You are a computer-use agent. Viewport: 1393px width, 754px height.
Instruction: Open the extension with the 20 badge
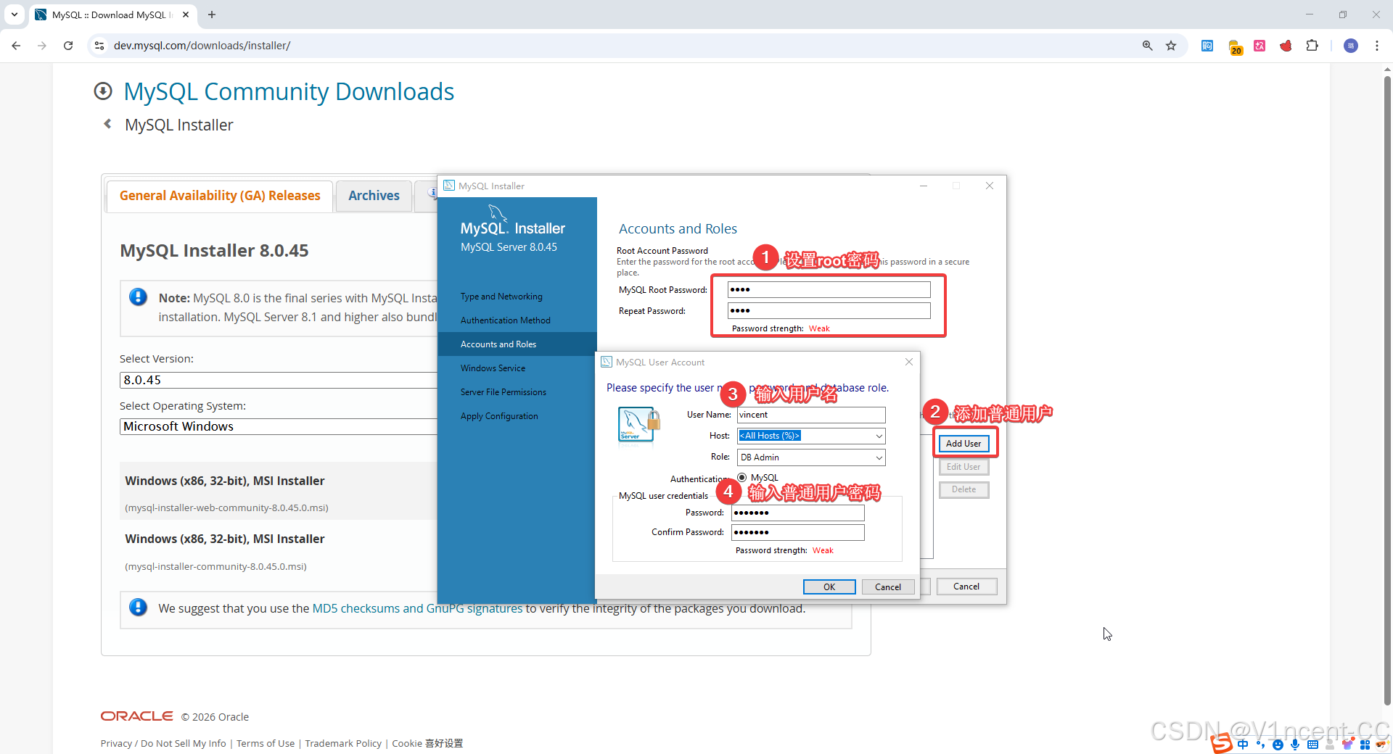click(x=1235, y=47)
